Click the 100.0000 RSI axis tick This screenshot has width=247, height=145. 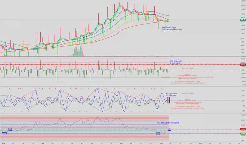tap(243, 115)
